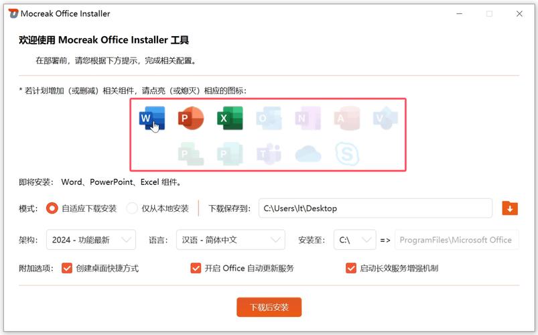The width and height of the screenshot is (538, 335).
Task: Enable the Publisher component icon
Action: 230,154
